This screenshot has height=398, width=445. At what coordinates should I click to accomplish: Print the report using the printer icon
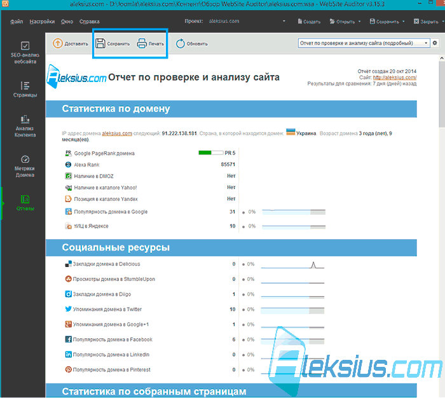142,43
